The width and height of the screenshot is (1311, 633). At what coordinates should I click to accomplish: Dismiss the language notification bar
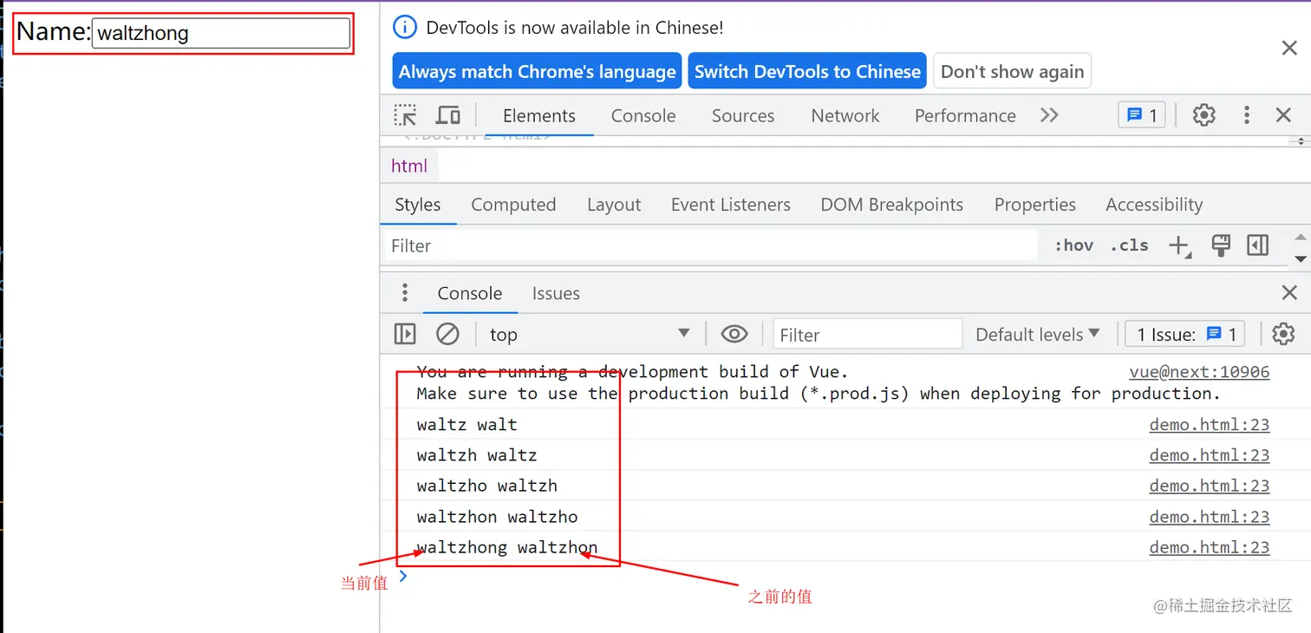pyautogui.click(x=1289, y=48)
